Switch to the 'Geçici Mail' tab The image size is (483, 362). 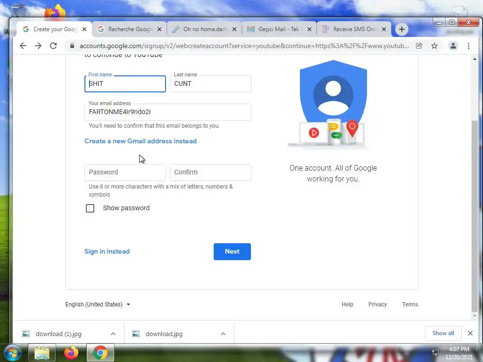pyautogui.click(x=279, y=29)
